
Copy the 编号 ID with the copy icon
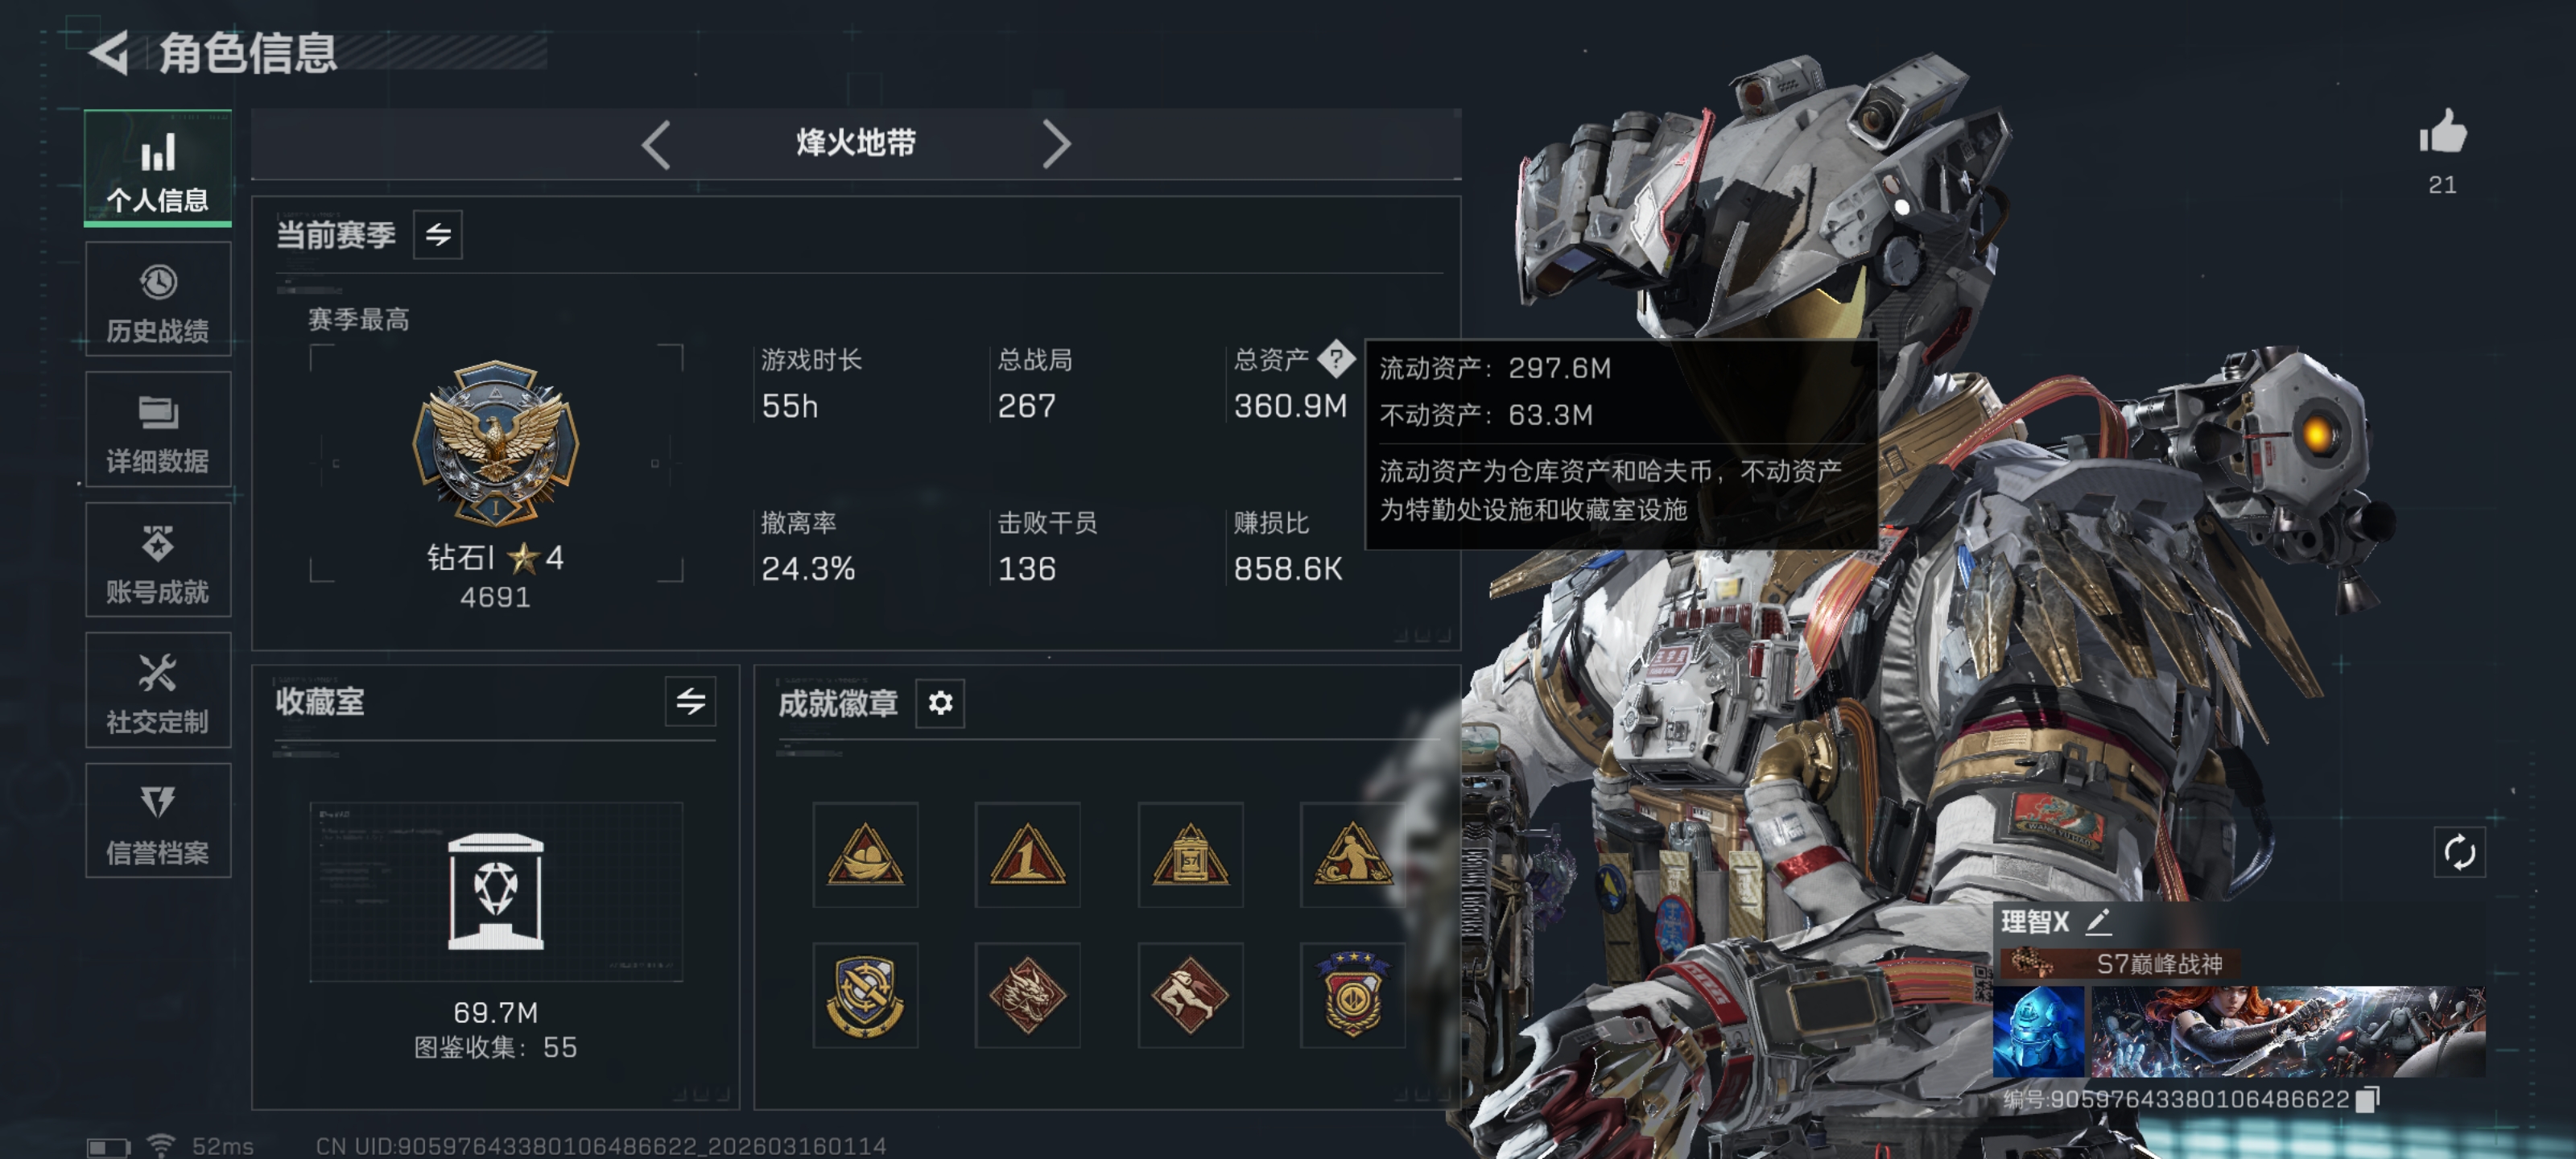click(x=2367, y=1099)
